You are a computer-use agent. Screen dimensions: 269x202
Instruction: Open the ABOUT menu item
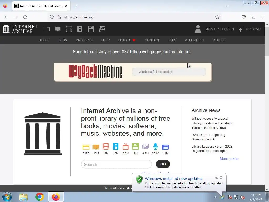pyautogui.click(x=45, y=40)
